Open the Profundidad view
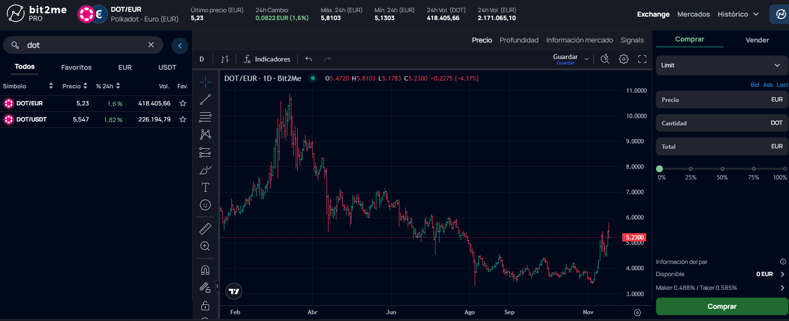Viewport: 789px width, 321px height. [x=519, y=40]
